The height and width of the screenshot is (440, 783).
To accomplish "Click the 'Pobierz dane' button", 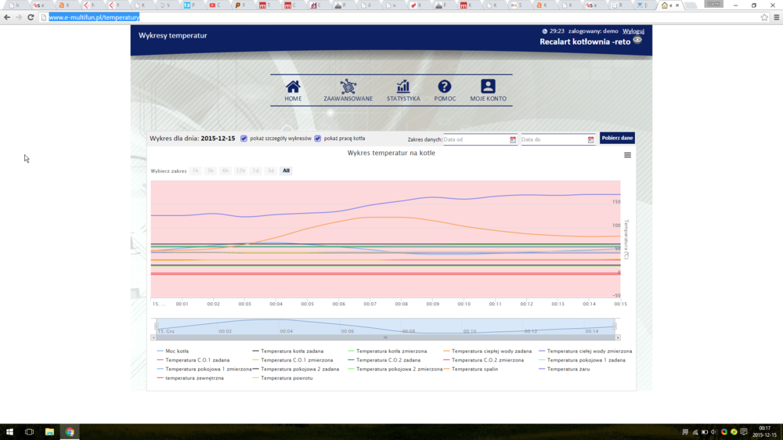I will (x=617, y=138).
